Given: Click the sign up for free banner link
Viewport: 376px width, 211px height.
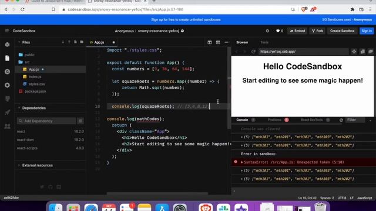Looking at the screenshot, I should pyautogui.click(x=186, y=19).
